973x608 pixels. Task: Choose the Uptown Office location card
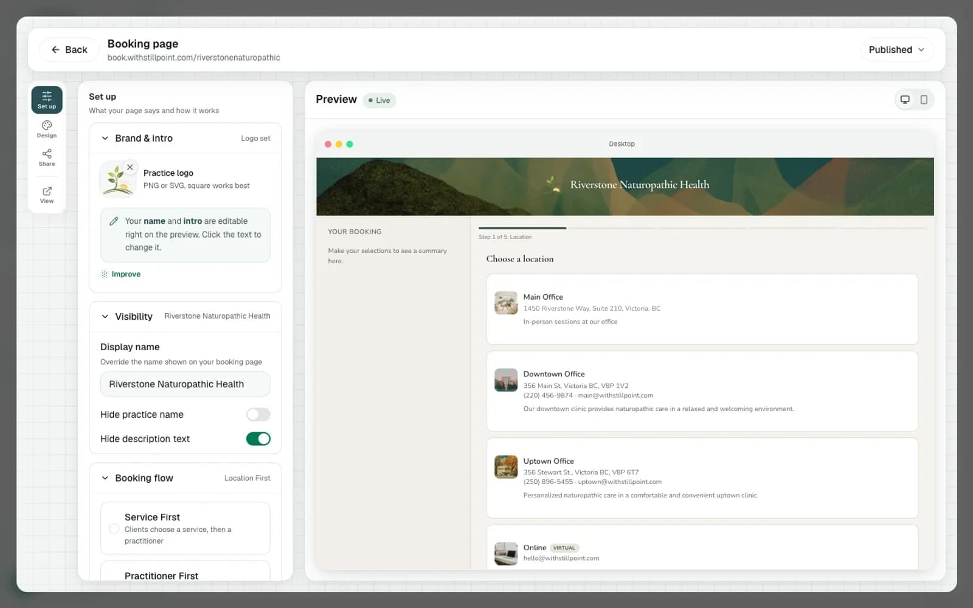click(x=702, y=478)
